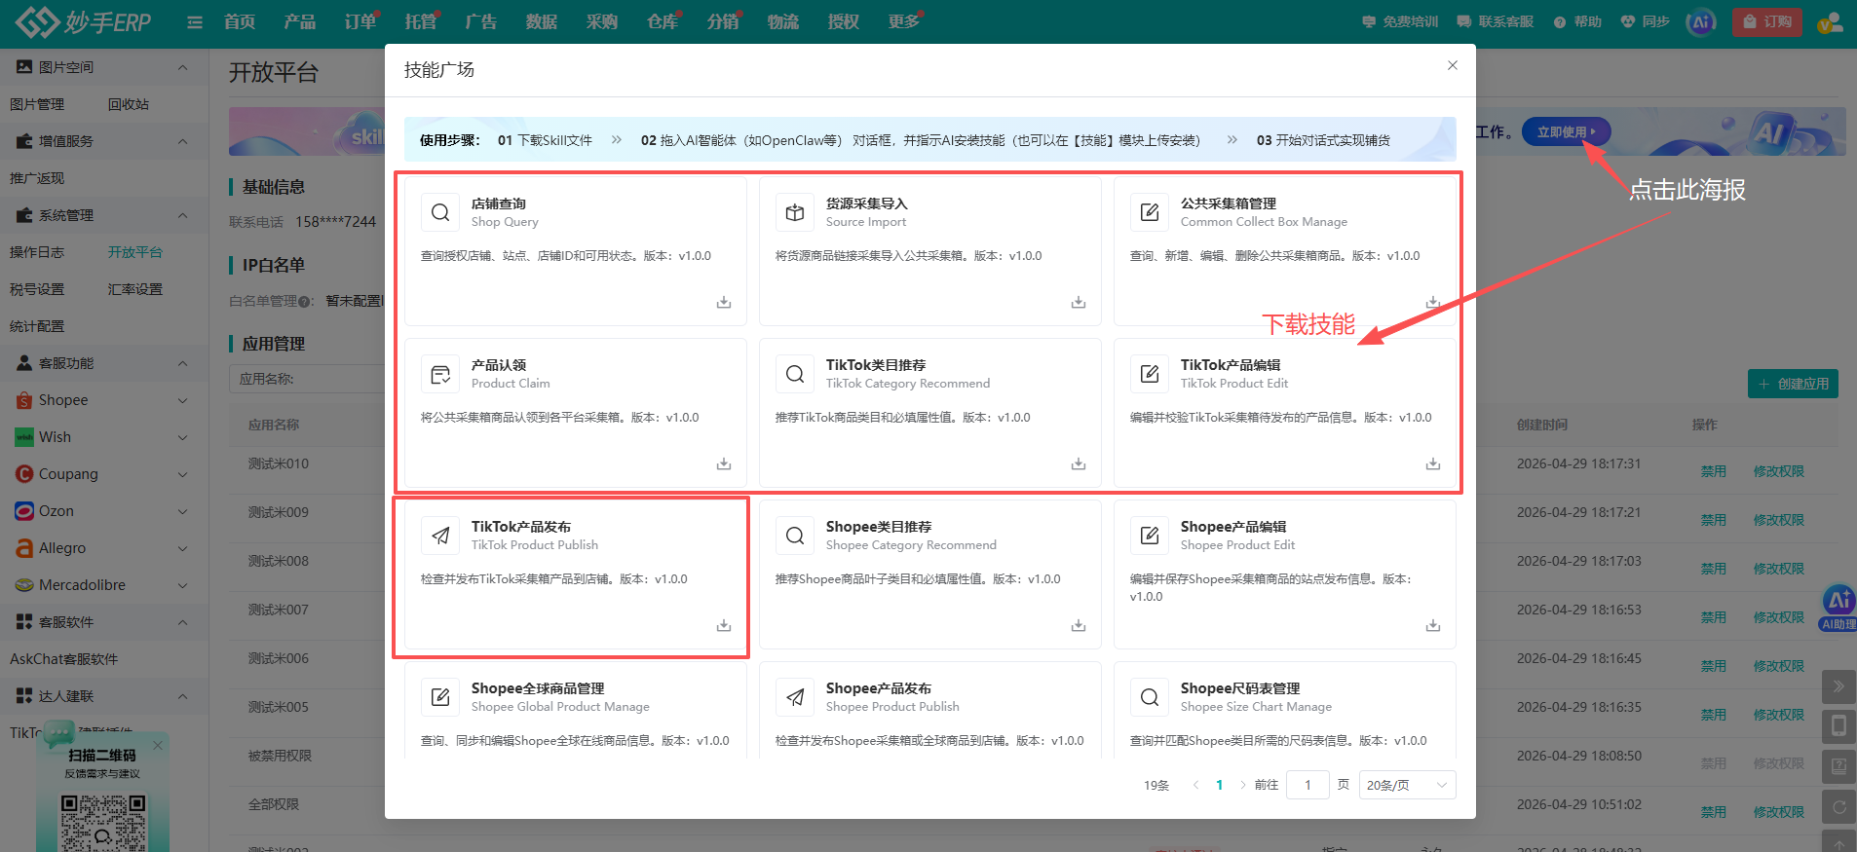Toggle the hamburger sidebar menu icon
This screenshot has width=1857, height=852.
click(195, 22)
